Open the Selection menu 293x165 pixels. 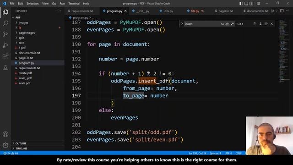pyautogui.click(x=33, y=4)
